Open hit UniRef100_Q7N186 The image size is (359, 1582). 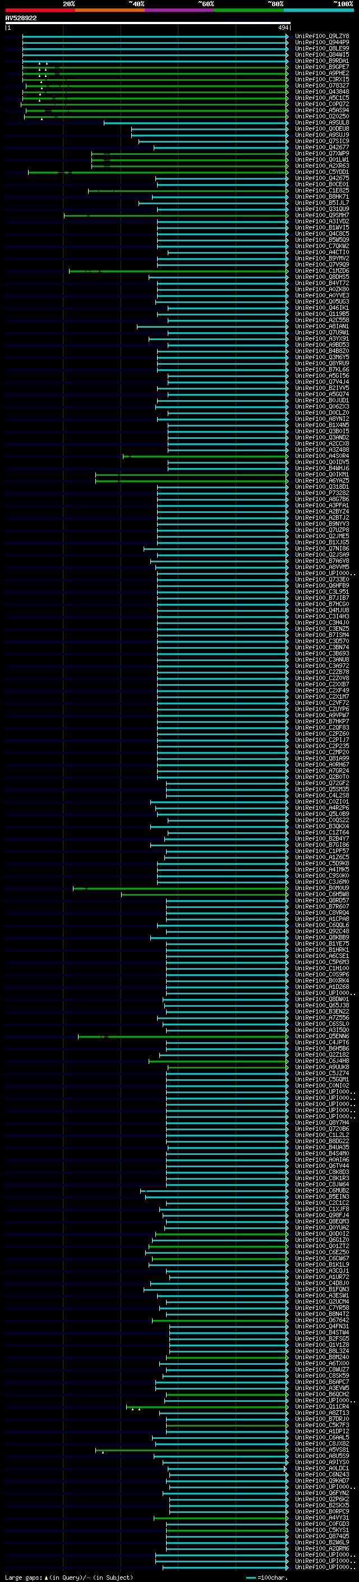pos(322,548)
